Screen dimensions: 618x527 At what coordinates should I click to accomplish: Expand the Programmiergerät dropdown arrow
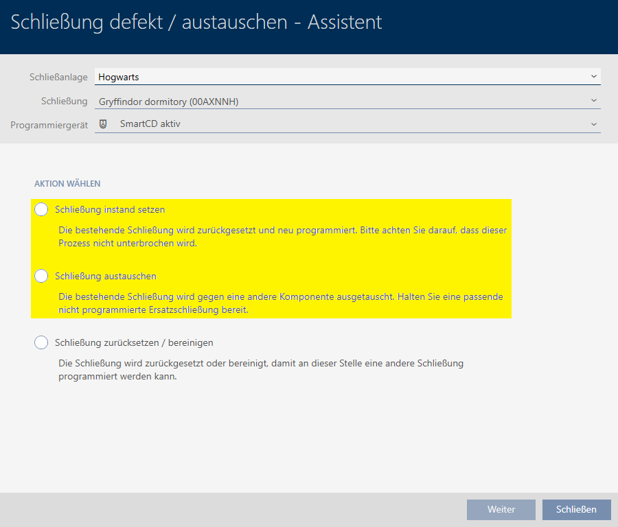click(593, 124)
